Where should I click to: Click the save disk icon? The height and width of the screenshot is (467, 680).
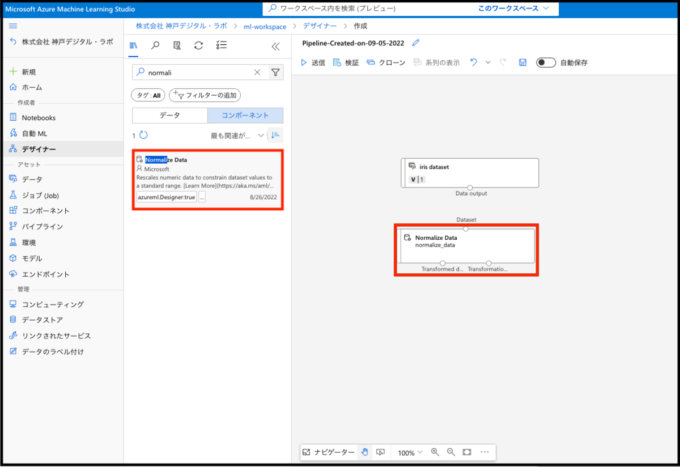click(x=522, y=62)
